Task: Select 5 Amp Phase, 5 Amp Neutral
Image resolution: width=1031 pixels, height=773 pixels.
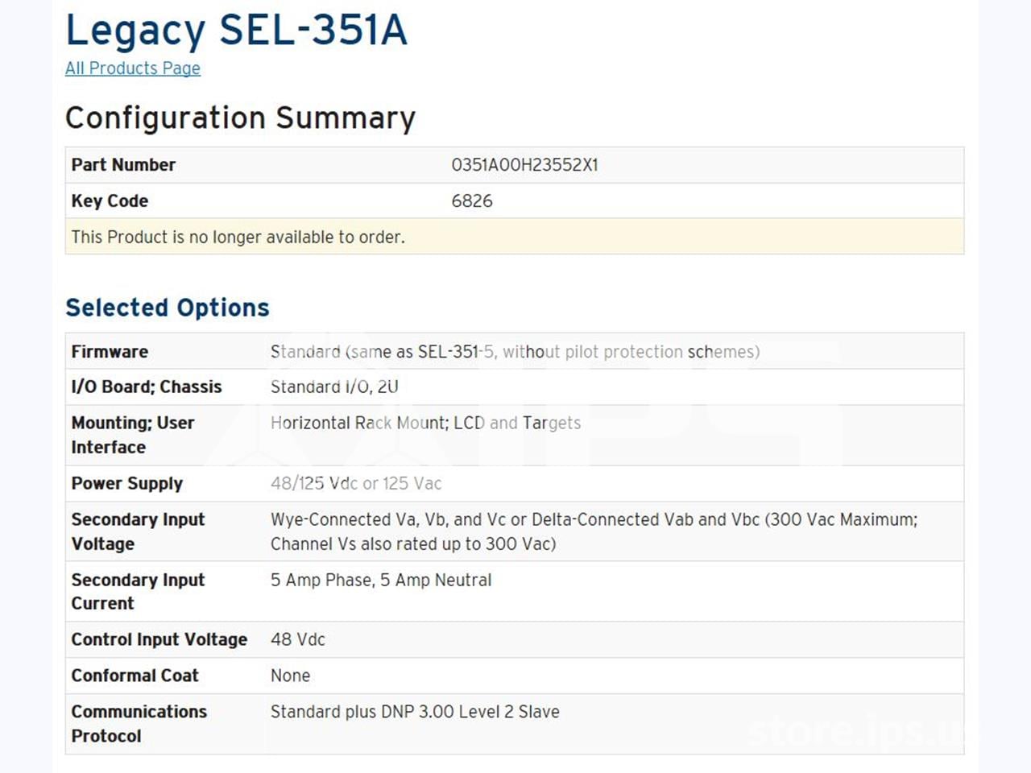Action: click(x=381, y=581)
